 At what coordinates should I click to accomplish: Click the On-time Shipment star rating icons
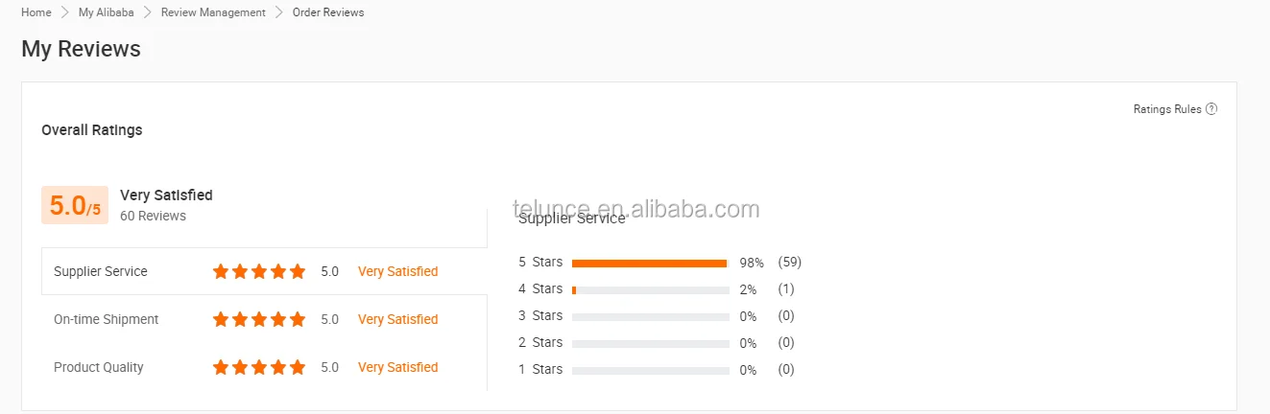pyautogui.click(x=259, y=319)
